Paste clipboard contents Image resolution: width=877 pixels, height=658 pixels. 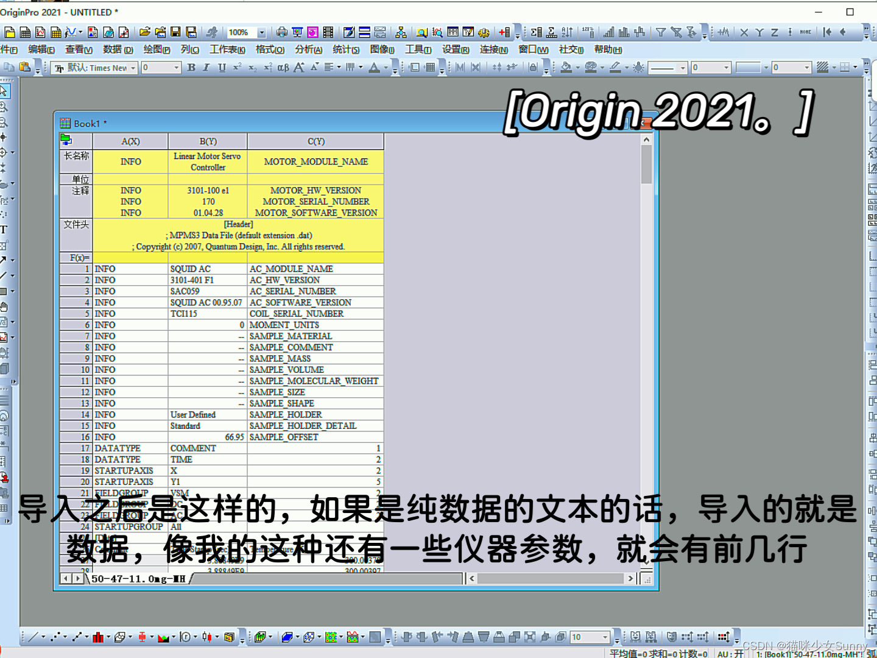(x=24, y=68)
